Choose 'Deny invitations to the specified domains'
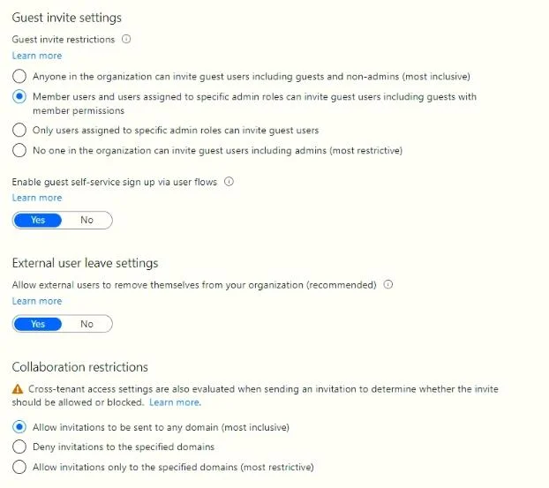The width and height of the screenshot is (549, 488). 19,447
